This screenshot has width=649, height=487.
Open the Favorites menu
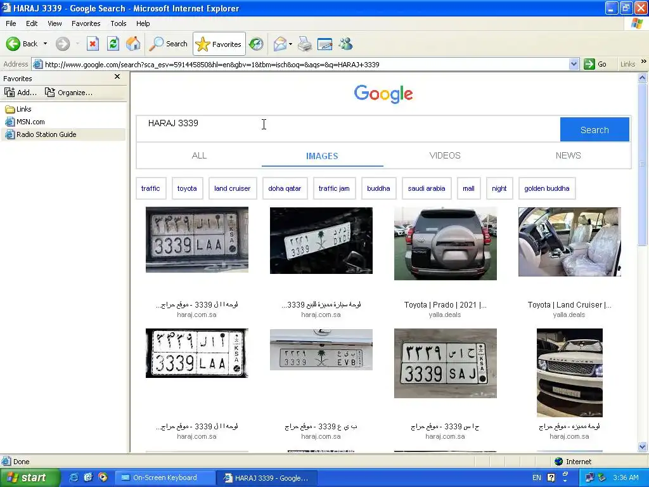click(86, 23)
